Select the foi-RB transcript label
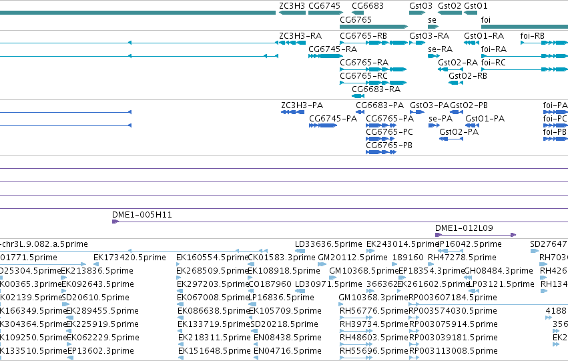 (533, 36)
